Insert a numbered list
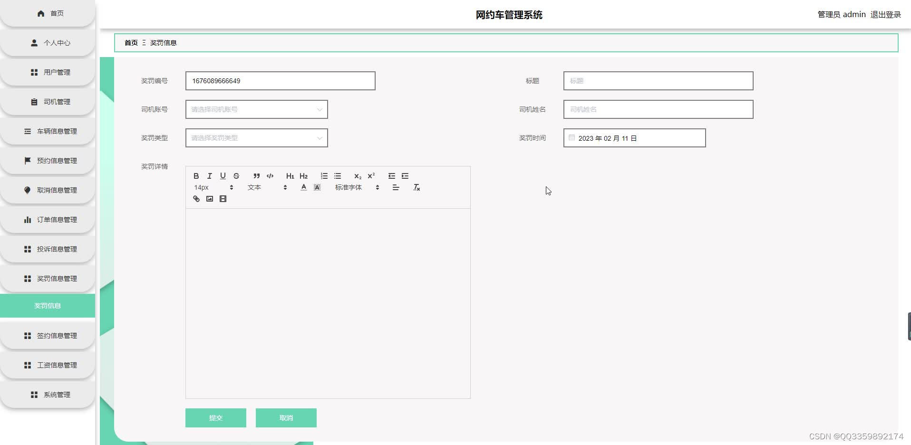This screenshot has height=445, width=911. (324, 176)
